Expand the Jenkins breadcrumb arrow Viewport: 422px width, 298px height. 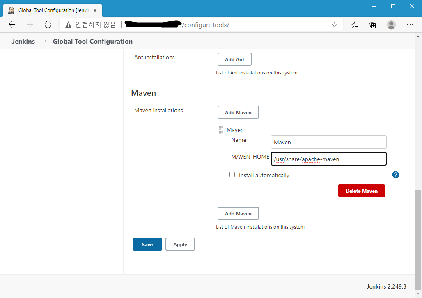[x=45, y=41]
